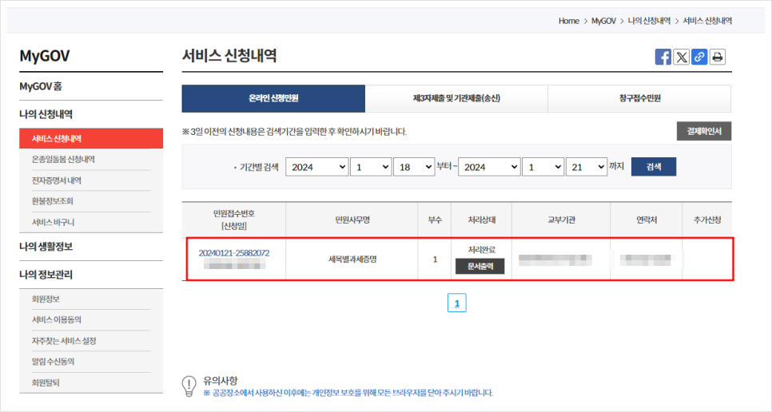
Task: Open end year 2024 dropdown
Action: point(489,167)
